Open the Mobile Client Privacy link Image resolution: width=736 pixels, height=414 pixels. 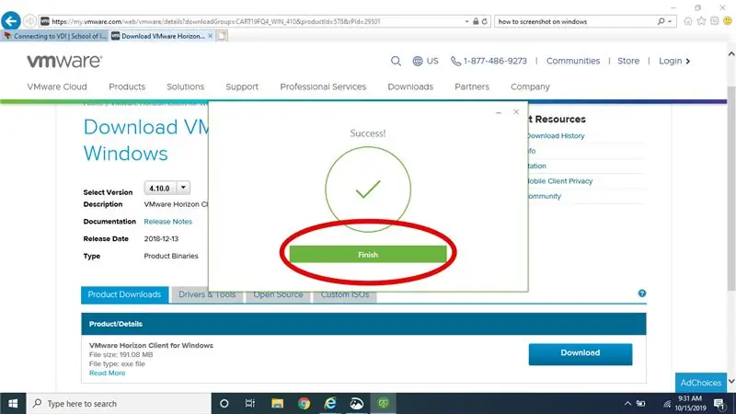[560, 180]
